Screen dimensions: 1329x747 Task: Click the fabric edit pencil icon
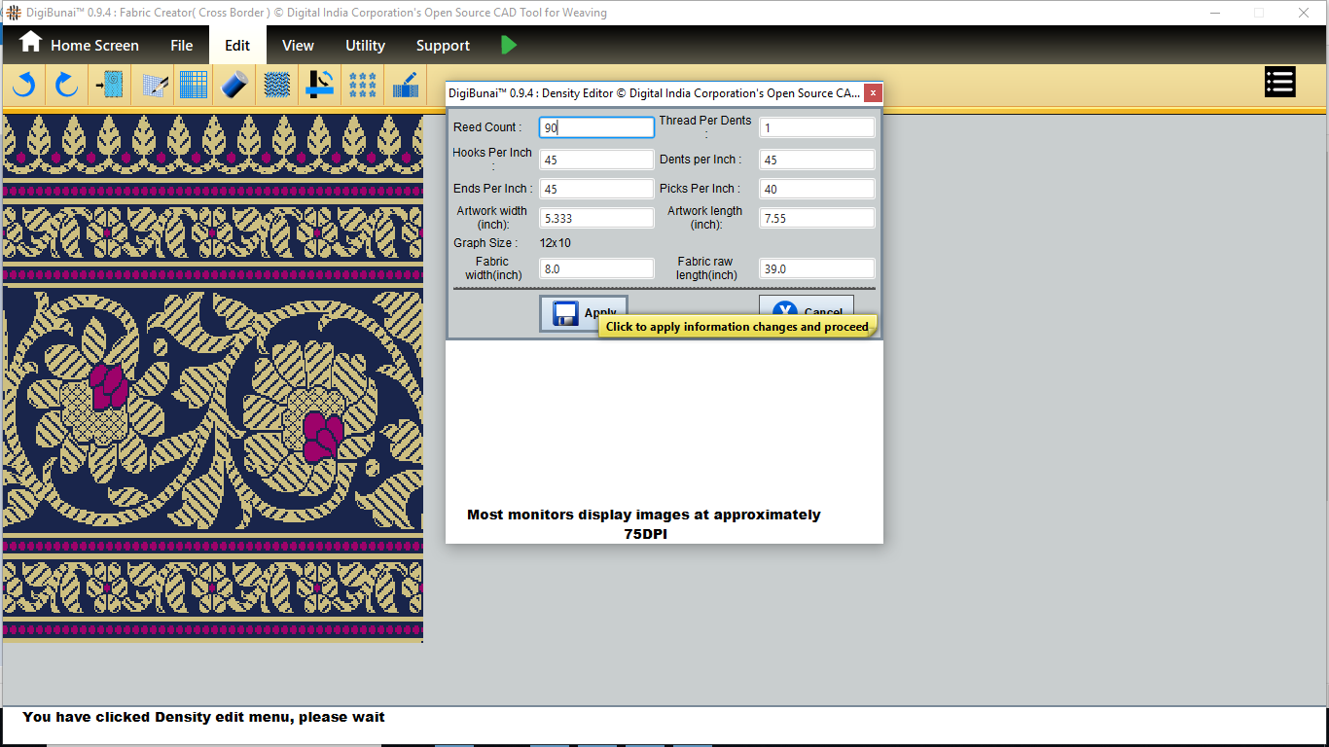pos(405,86)
